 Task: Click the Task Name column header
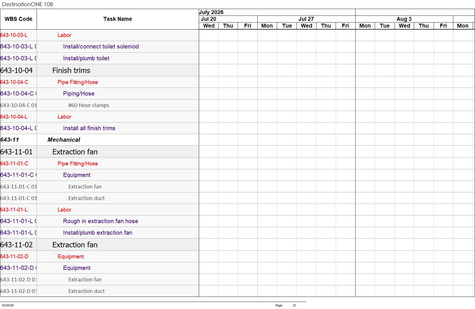click(x=117, y=19)
